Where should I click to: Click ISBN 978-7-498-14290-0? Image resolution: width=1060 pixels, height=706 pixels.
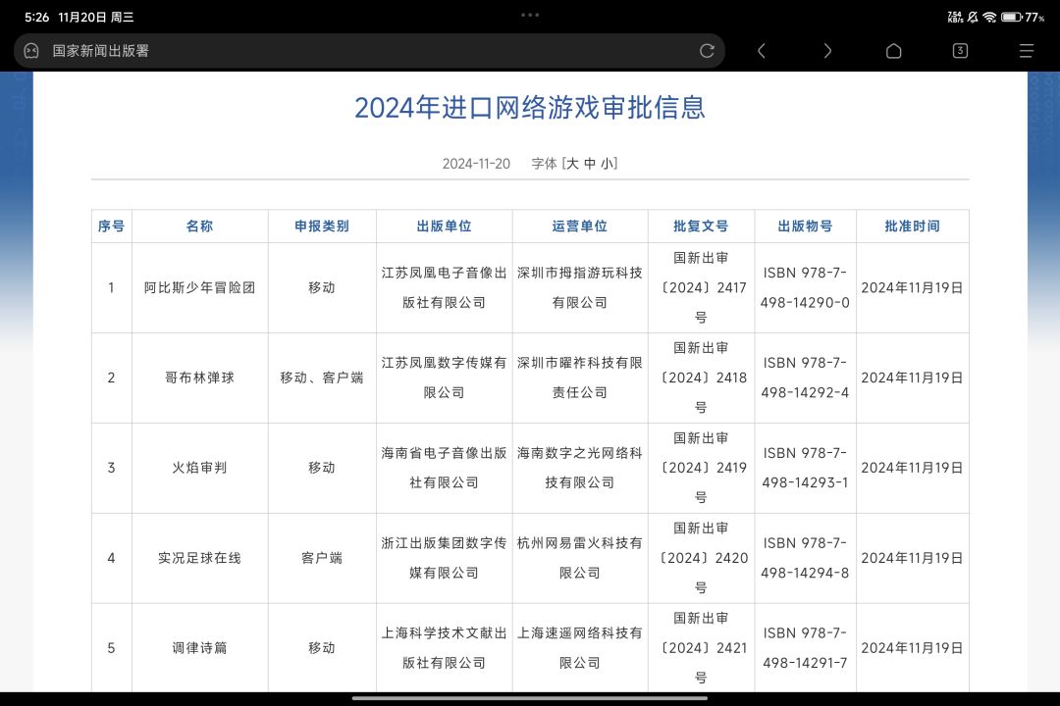pos(805,288)
